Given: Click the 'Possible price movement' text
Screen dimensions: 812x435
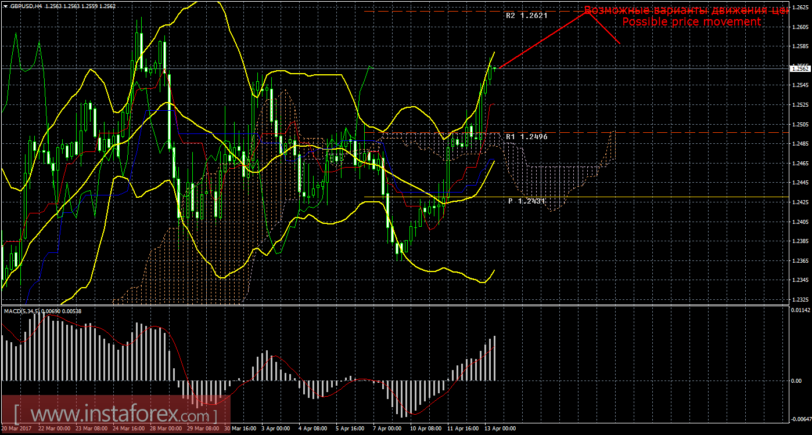Looking at the screenshot, I should click(x=691, y=21).
